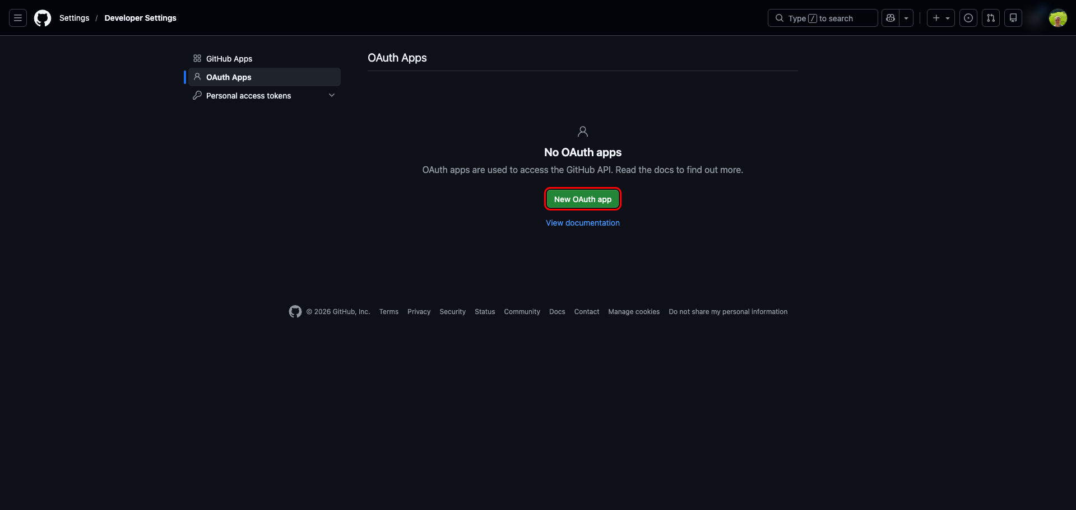Open the Status footer link

(x=485, y=312)
